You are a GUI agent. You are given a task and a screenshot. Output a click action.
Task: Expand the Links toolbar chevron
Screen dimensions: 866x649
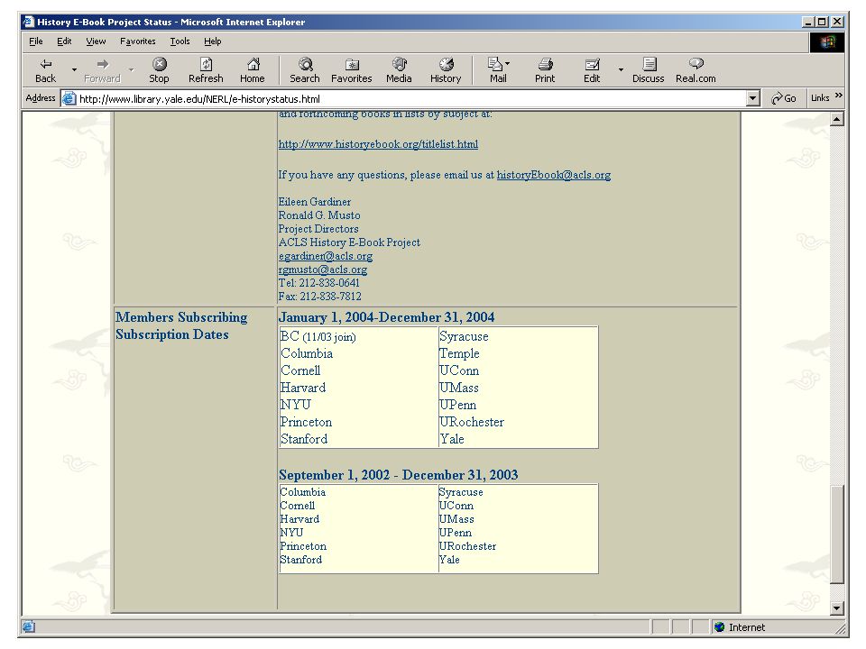(838, 96)
